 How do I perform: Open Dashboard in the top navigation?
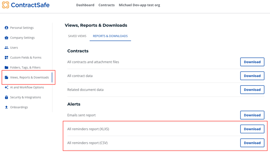tap(85, 5)
